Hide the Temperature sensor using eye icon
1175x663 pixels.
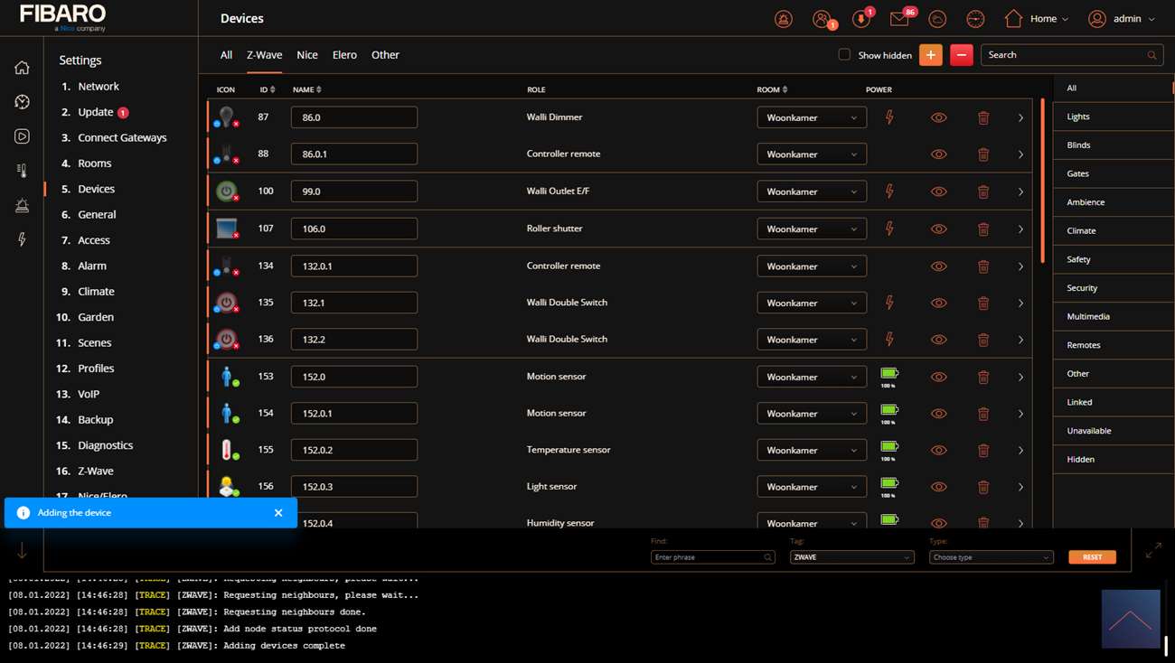(939, 450)
